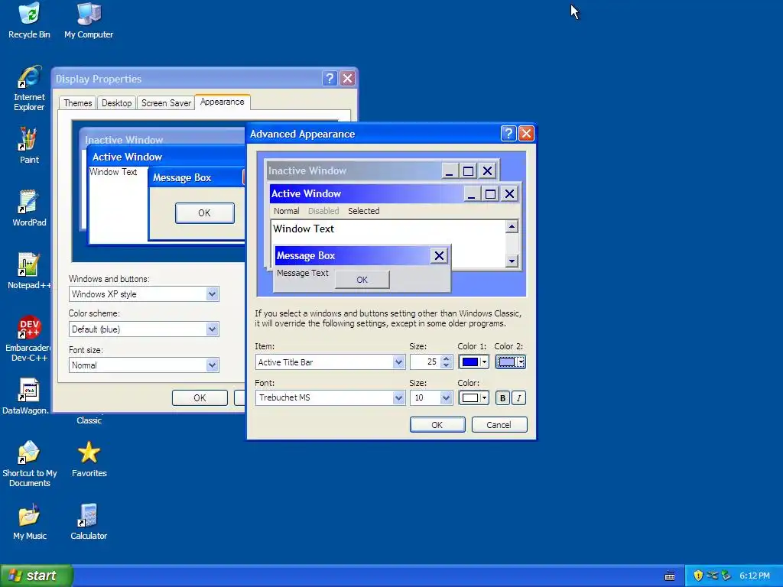Viewport: 783px width, 587px height.
Task: Click the network connection tray icon
Action: [712, 576]
